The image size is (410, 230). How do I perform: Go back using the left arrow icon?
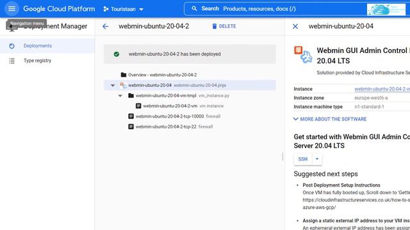point(105,26)
